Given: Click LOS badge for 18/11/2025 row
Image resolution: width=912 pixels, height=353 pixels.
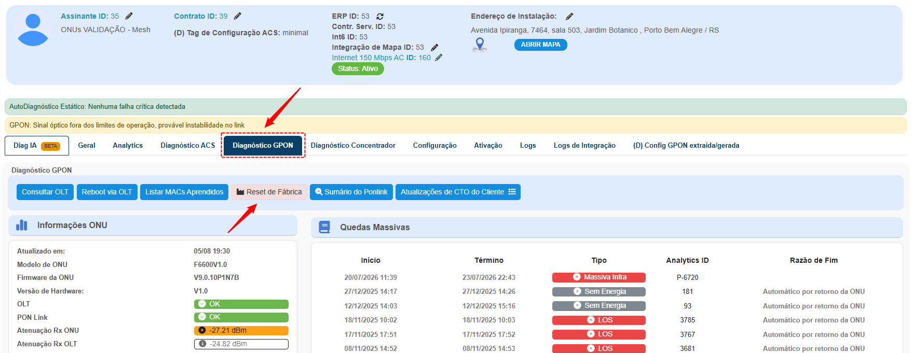Looking at the screenshot, I should pos(599,320).
